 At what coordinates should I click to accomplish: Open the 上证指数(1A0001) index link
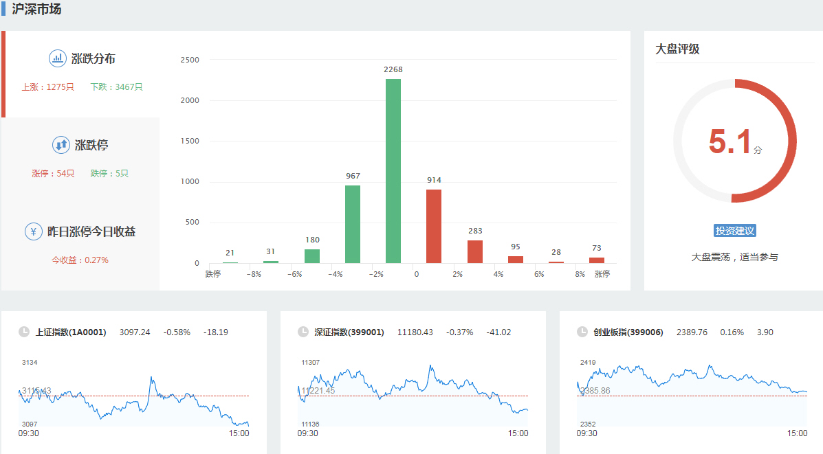[71, 332]
